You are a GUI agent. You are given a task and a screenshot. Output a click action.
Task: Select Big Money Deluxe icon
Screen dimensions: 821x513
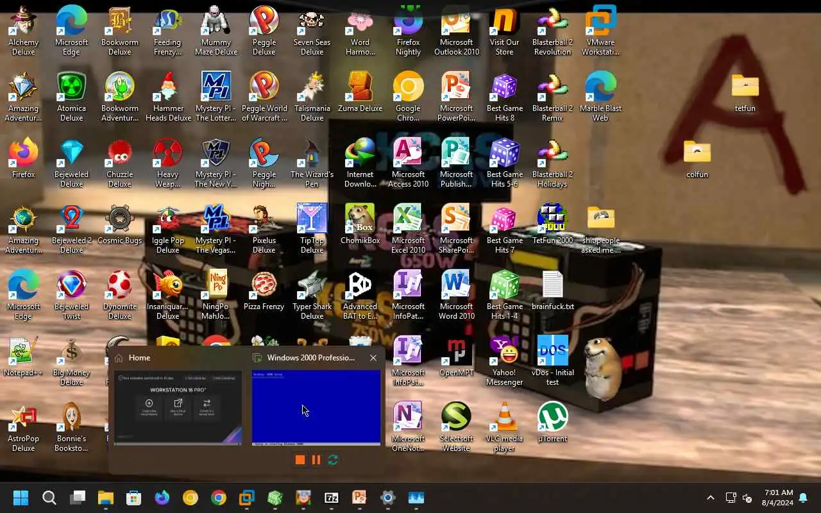click(x=71, y=361)
